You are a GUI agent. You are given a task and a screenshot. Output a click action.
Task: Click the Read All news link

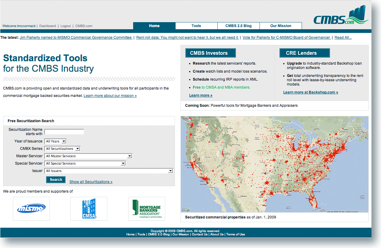(x=343, y=38)
